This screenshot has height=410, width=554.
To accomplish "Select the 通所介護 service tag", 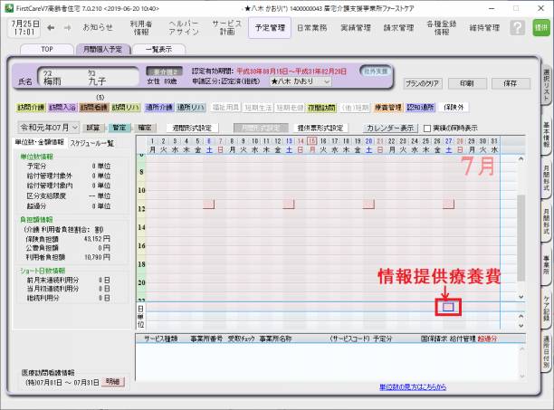I will click(159, 107).
